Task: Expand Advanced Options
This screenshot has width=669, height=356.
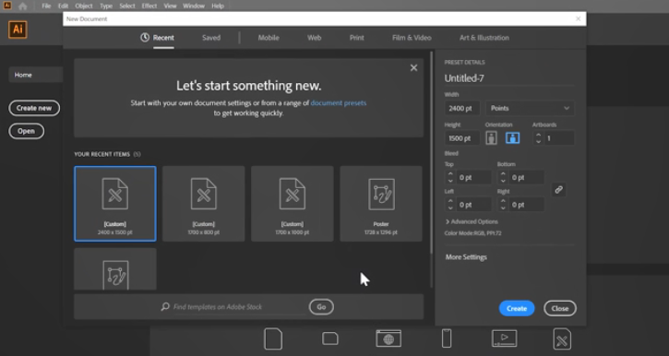Action: [472, 221]
